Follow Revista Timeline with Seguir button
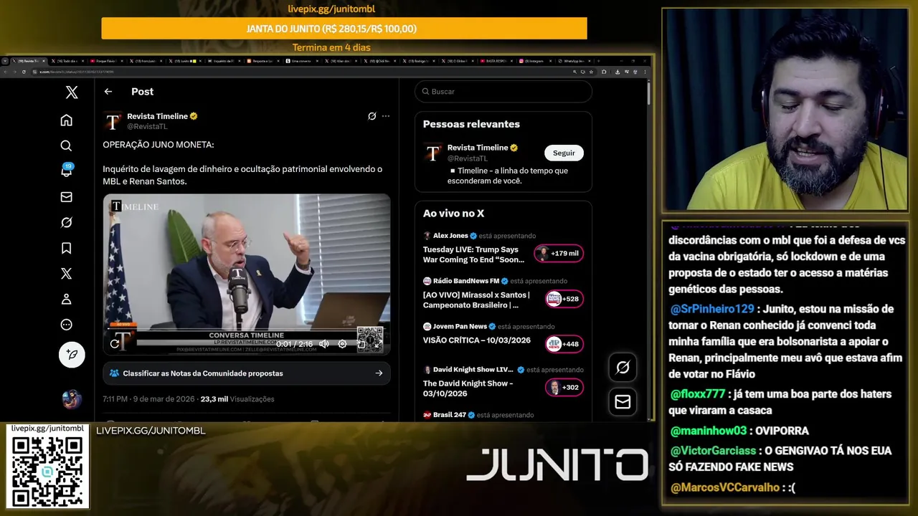This screenshot has width=918, height=516. [564, 153]
